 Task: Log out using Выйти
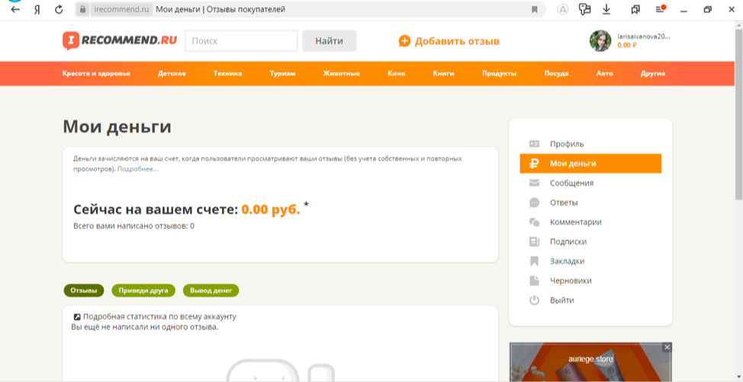561,301
